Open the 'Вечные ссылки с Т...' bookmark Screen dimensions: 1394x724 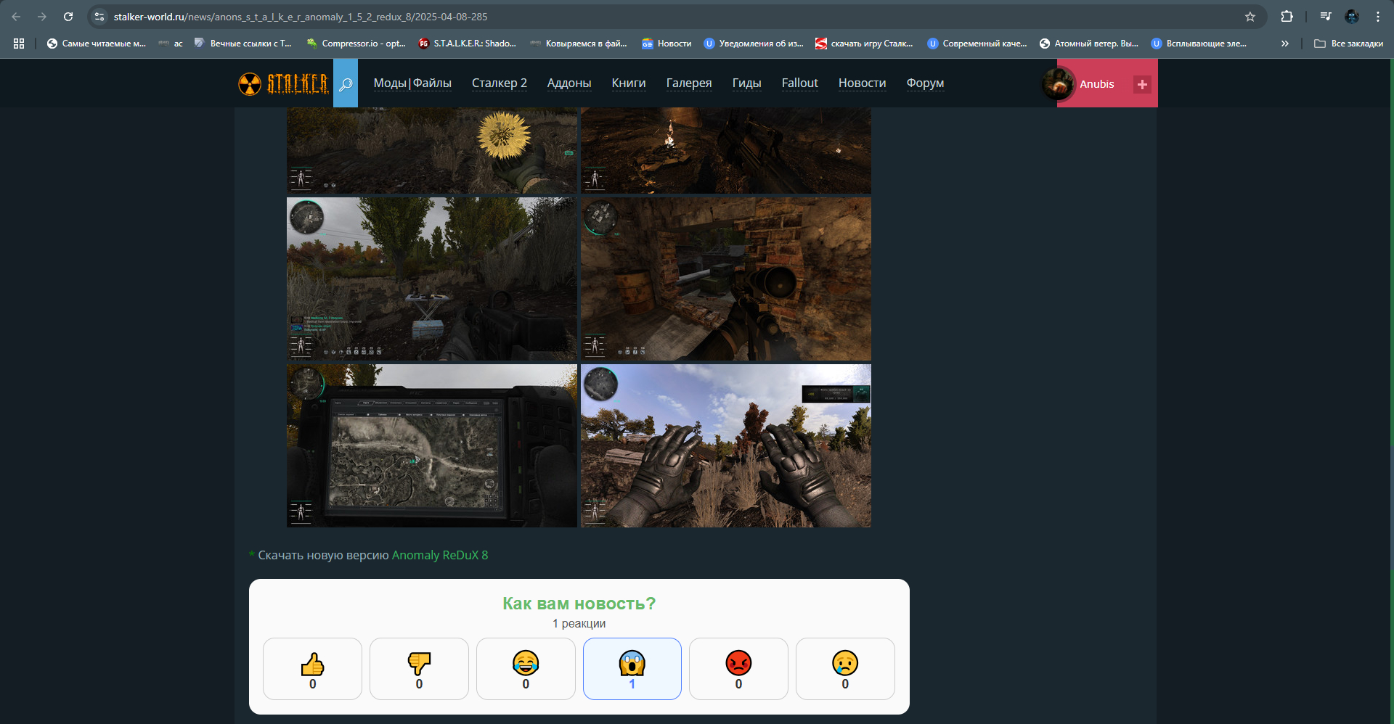pos(242,44)
